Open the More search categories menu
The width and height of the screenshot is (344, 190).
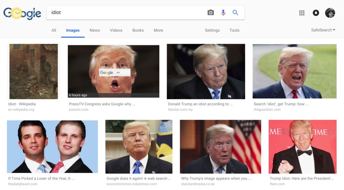click(x=158, y=30)
